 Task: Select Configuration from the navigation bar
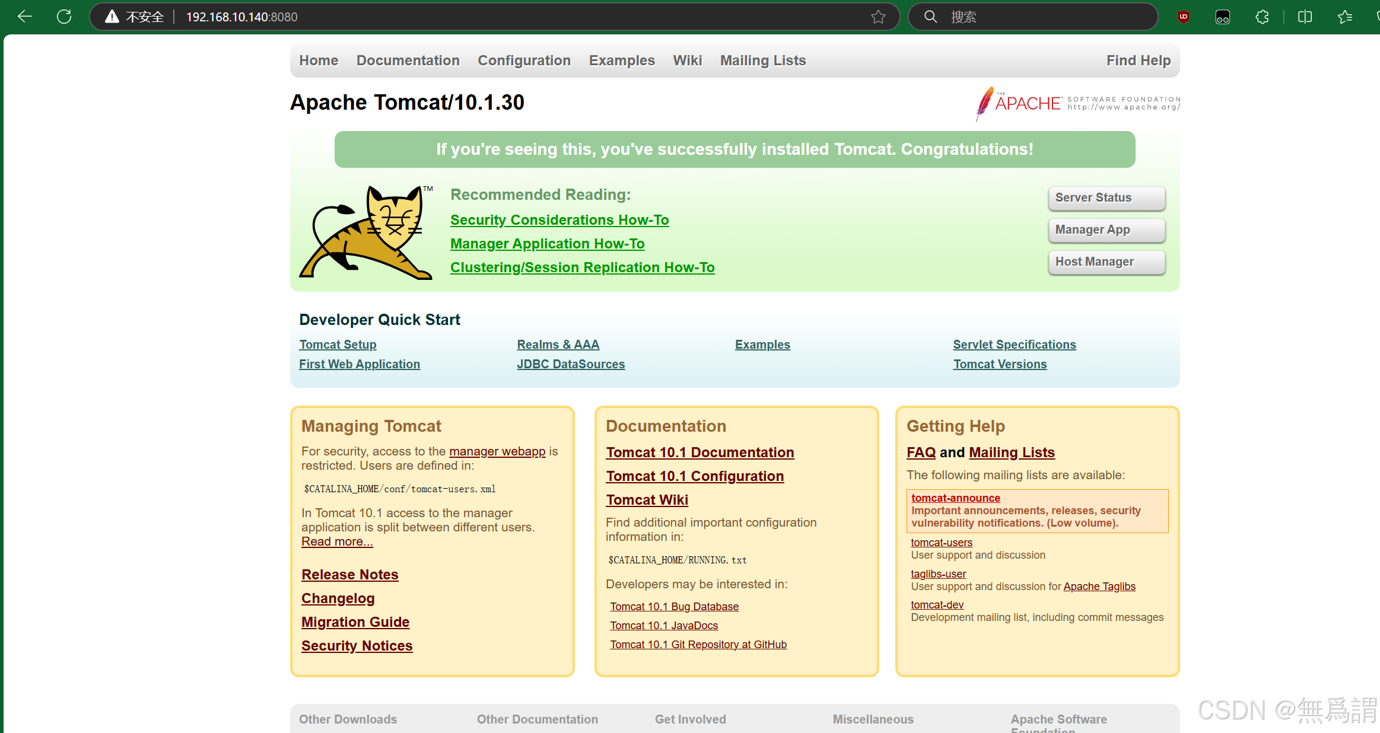(524, 60)
